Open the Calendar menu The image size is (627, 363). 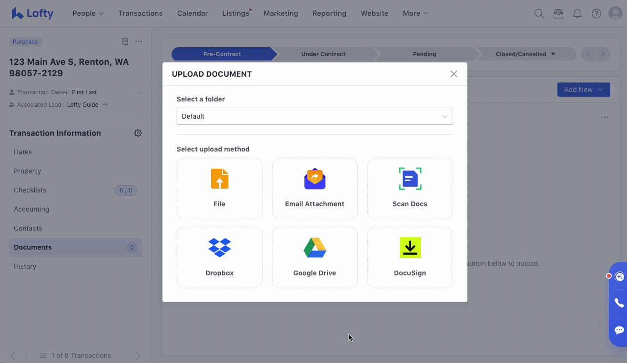(192, 13)
